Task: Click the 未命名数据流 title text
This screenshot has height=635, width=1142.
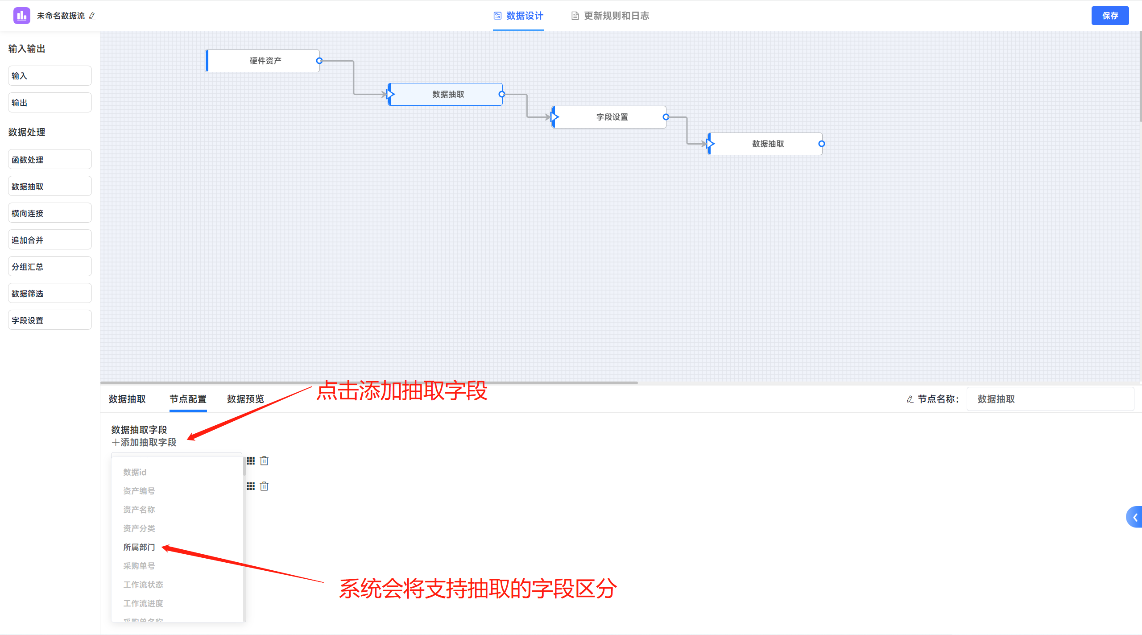Action: pyautogui.click(x=61, y=16)
